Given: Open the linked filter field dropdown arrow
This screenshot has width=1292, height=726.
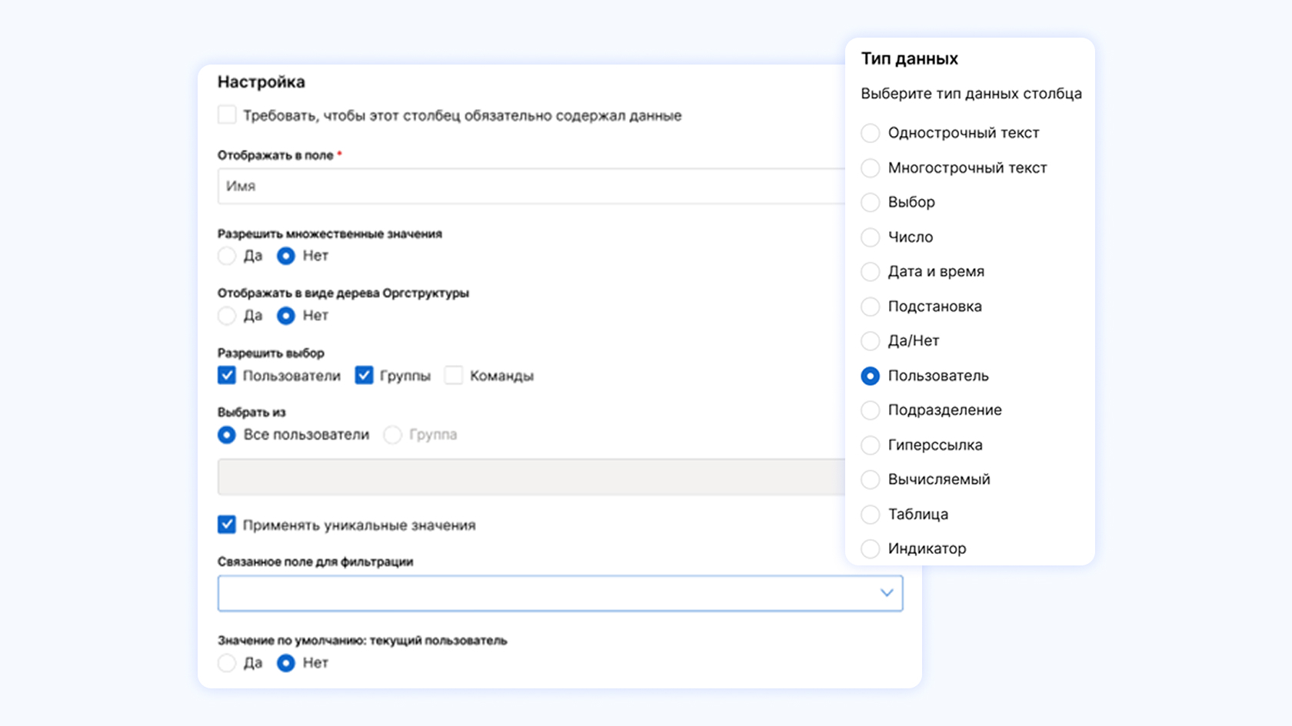Looking at the screenshot, I should pyautogui.click(x=886, y=593).
